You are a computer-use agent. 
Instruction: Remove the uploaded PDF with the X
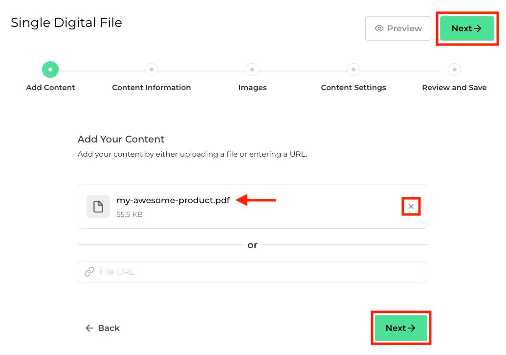pos(411,207)
